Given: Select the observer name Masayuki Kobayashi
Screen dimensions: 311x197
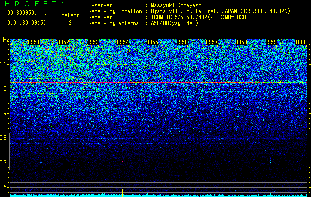Looking at the screenshot, I should pyautogui.click(x=178, y=5).
